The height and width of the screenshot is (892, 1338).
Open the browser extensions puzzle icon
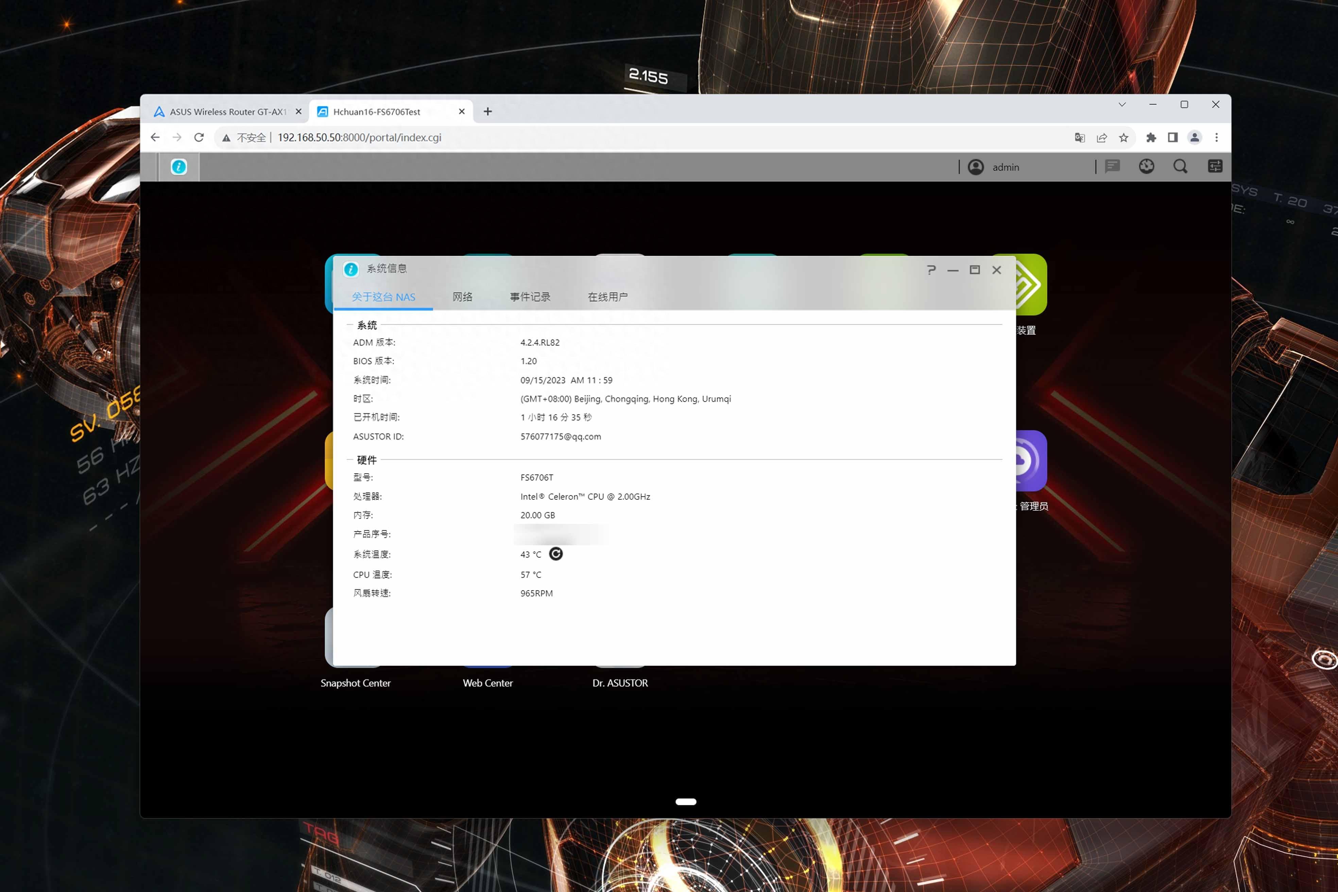1151,138
